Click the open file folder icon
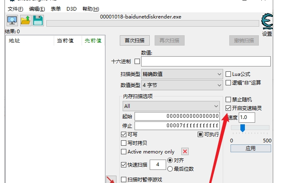The width and height of the screenshot is (306, 183). click(25, 21)
